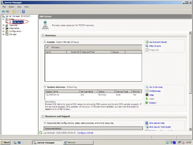Click the green refresh icon by Last Refresh
This screenshot has height=145, width=193.
(x=41, y=133)
